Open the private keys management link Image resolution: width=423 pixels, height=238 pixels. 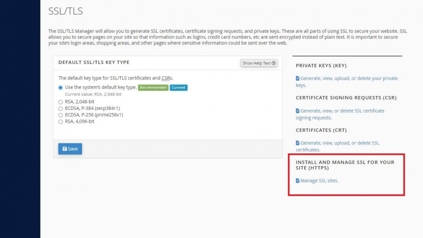[x=347, y=81]
